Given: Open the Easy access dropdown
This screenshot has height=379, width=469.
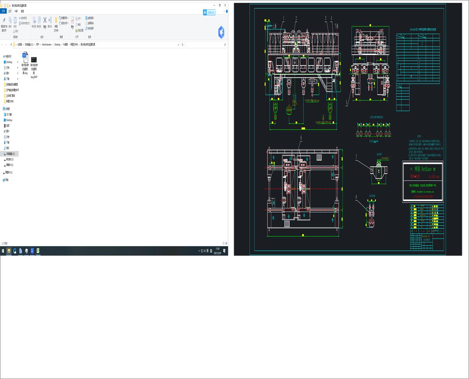Looking at the screenshot, I should (64, 23).
